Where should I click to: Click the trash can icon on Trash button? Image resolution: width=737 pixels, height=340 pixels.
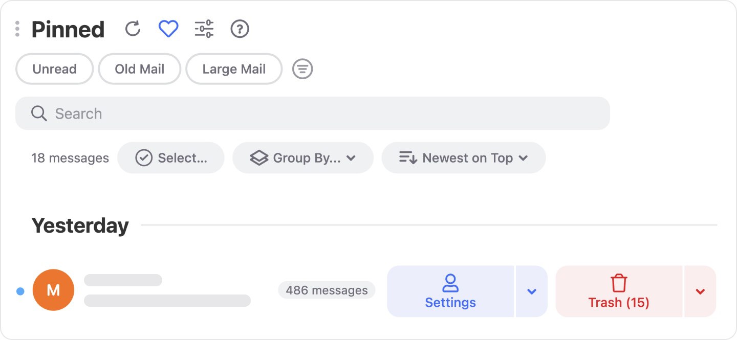point(618,281)
